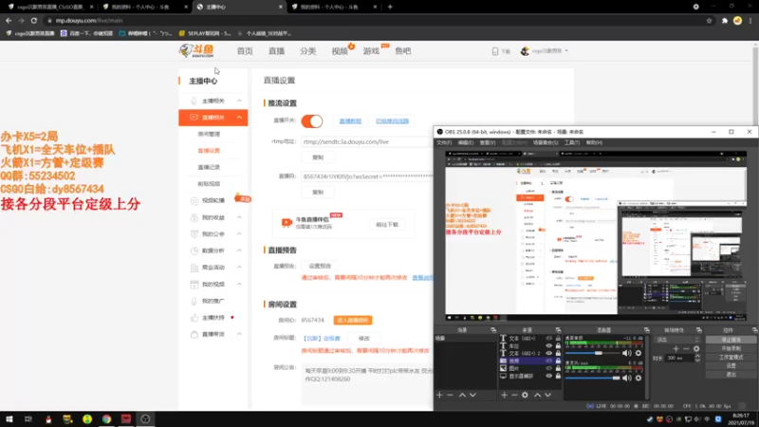This screenshot has width=759, height=427.
Task: Open Chrome extensions puzzle icon
Action: [x=725, y=21]
